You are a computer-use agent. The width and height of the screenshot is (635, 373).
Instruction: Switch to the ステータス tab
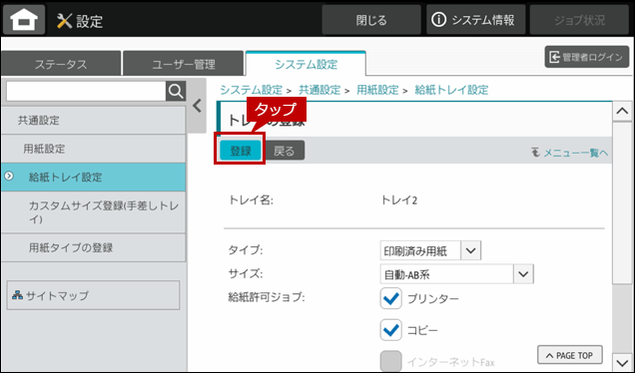[x=61, y=64]
